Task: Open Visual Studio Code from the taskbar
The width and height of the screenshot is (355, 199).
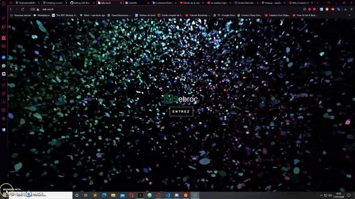Action: point(168,195)
